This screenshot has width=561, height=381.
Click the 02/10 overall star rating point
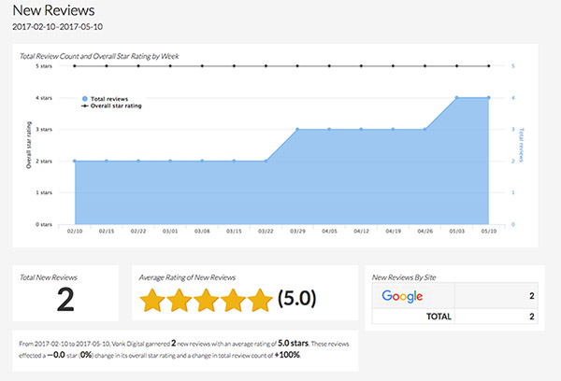click(x=75, y=66)
